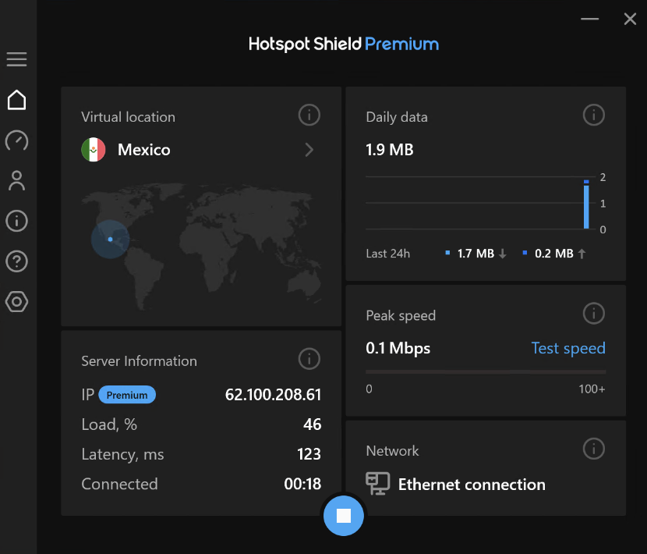The image size is (647, 554).
Task: Click the Mexico flag icon
Action: (x=94, y=150)
